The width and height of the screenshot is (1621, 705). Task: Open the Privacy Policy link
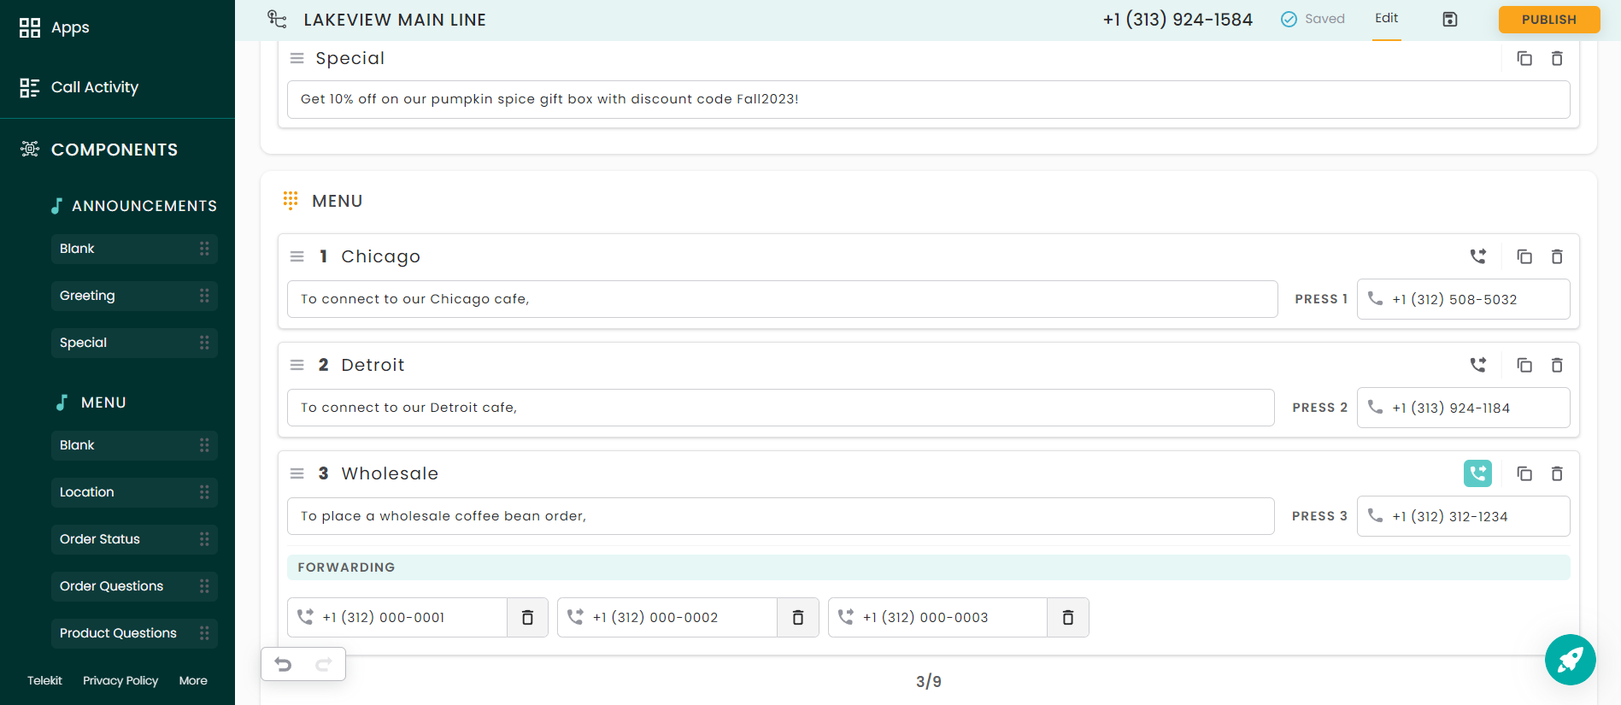(x=120, y=681)
